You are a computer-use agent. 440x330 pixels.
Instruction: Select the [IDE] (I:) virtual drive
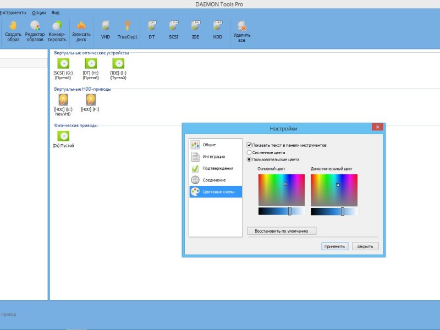point(118,69)
